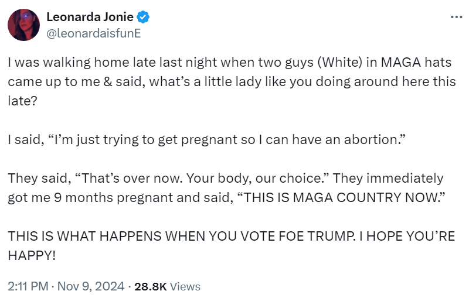Click the paragraph starting "I was walking home"
This screenshot has height=308, width=469.
229,81
